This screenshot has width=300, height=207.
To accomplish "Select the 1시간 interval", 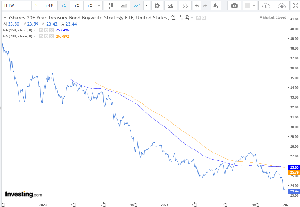I will coord(49,5).
